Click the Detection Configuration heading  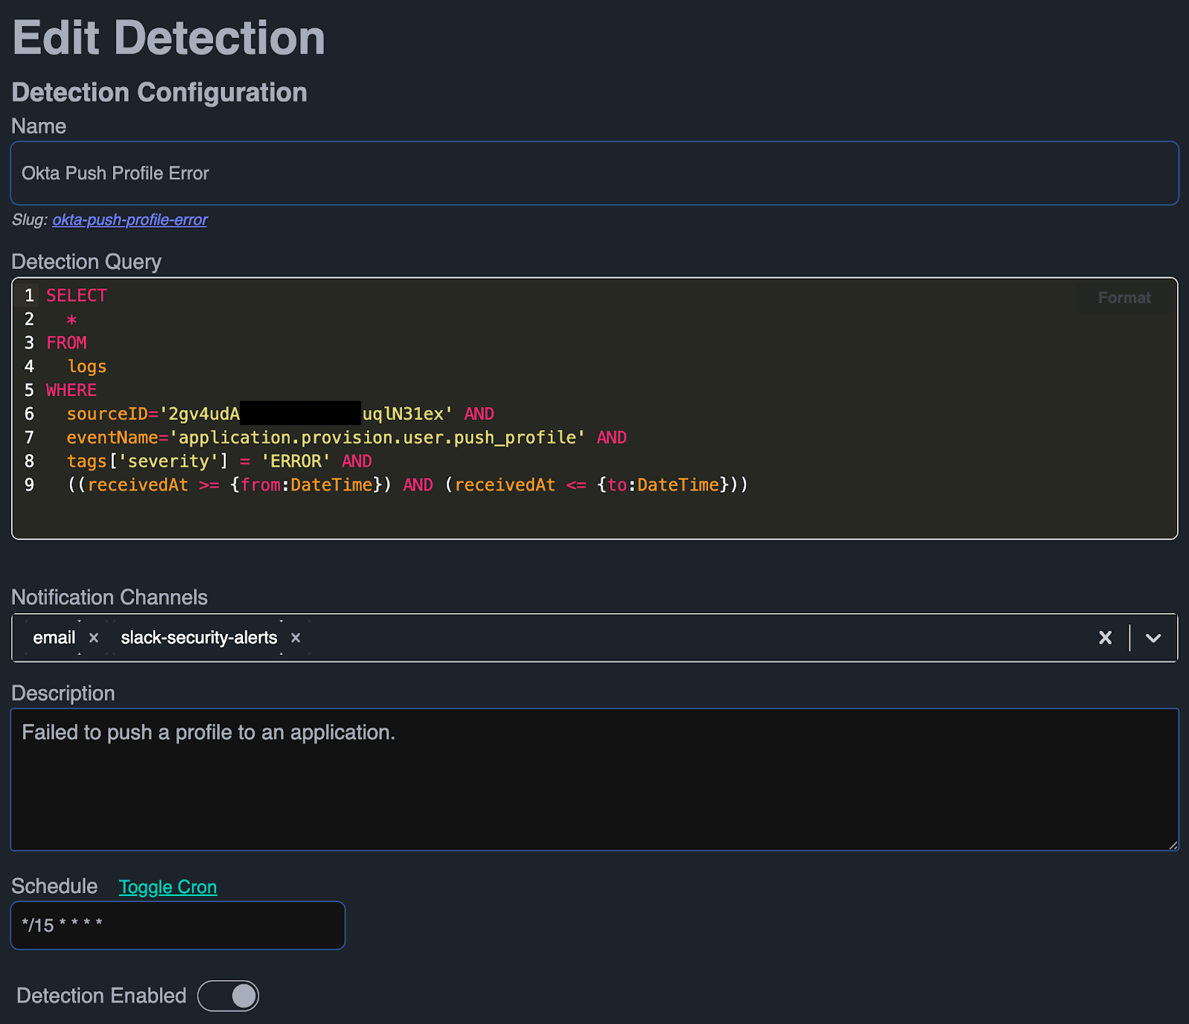pyautogui.click(x=159, y=92)
